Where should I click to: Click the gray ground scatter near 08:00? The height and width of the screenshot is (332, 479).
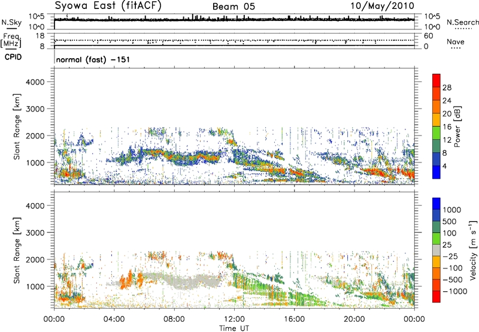[x=180, y=280]
